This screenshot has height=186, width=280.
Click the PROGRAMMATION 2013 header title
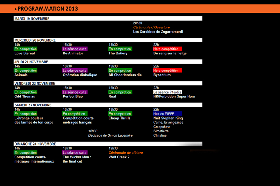coord(48,9)
